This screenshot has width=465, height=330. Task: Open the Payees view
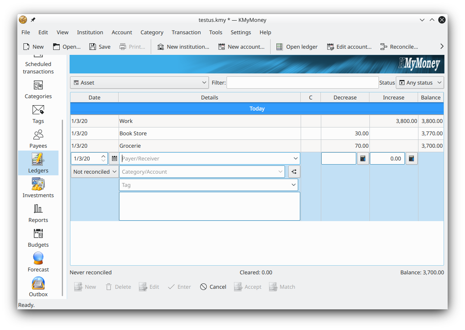[x=38, y=139]
